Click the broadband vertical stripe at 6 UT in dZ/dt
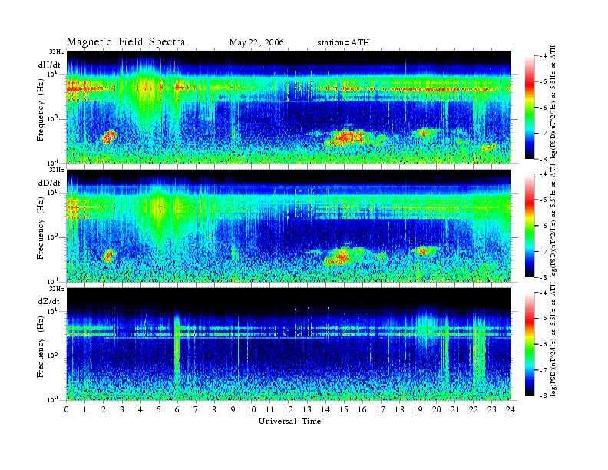Viewport: 608px width, 470px height. point(177,351)
